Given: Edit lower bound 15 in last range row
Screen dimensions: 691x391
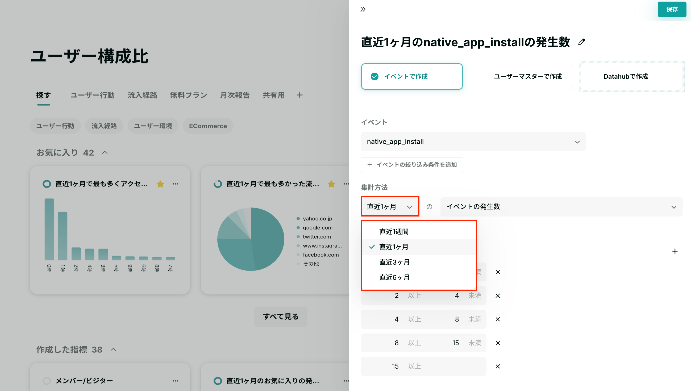Looking at the screenshot, I should 395,366.
